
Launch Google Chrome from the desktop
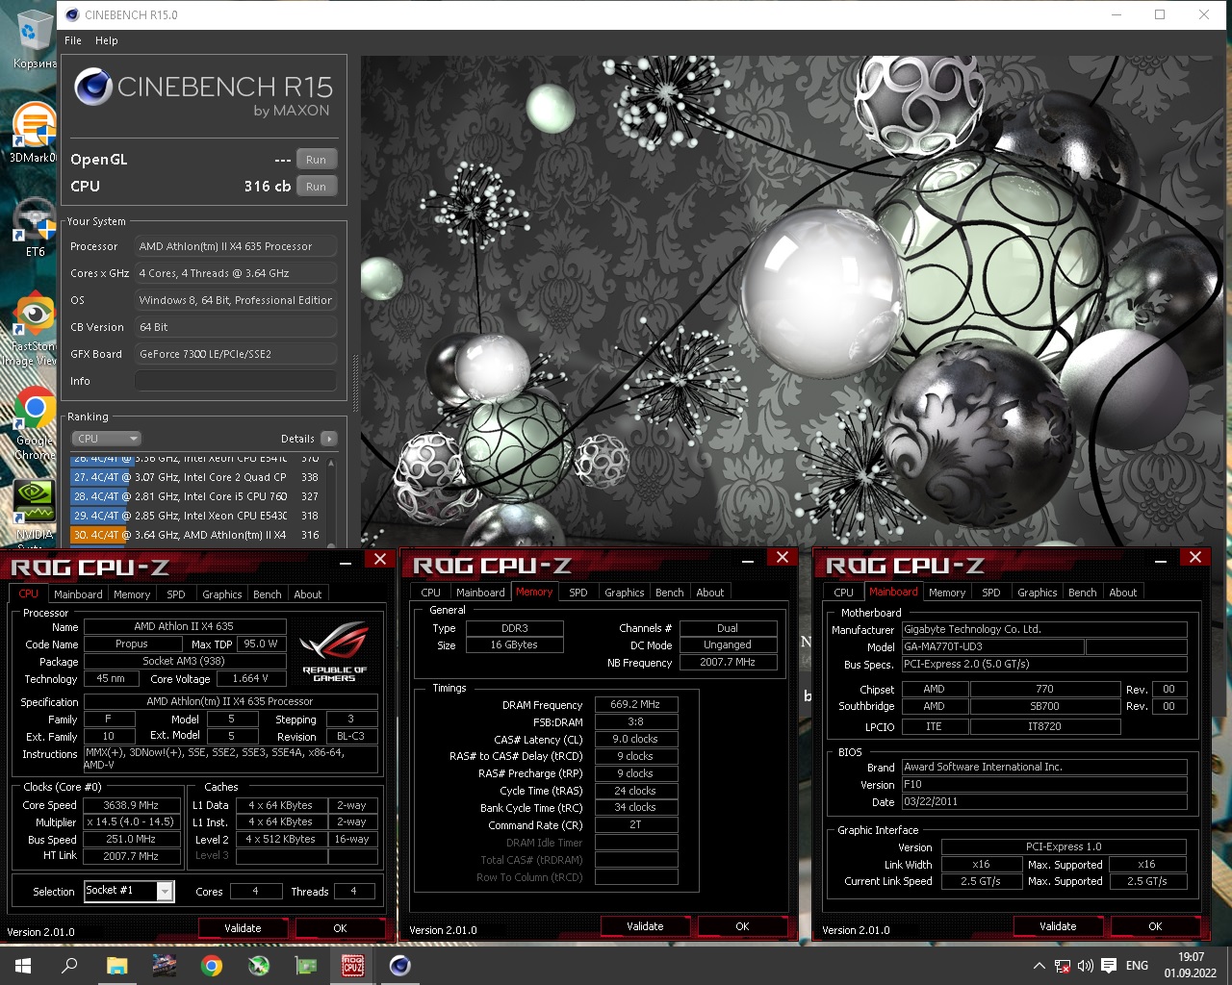point(35,423)
